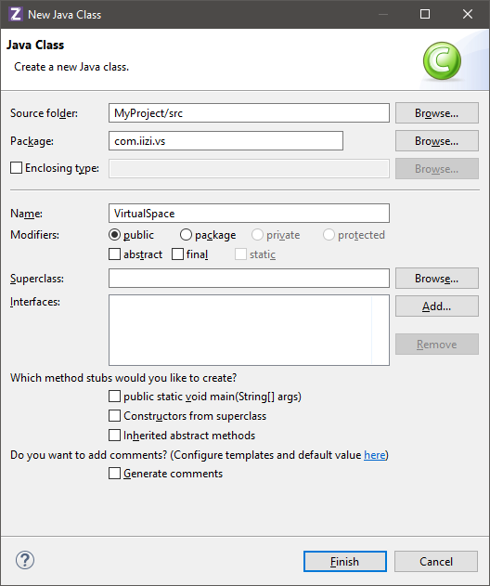The image size is (490, 586).
Task: Check the abstract modifier checkbox
Action: (x=115, y=254)
